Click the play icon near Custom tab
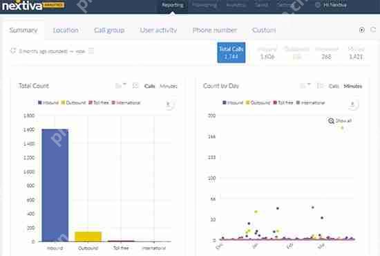380x256 pixels. 361,30
